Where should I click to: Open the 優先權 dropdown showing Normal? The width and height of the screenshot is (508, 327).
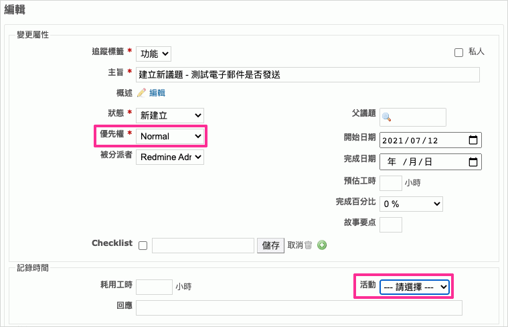coord(170,136)
